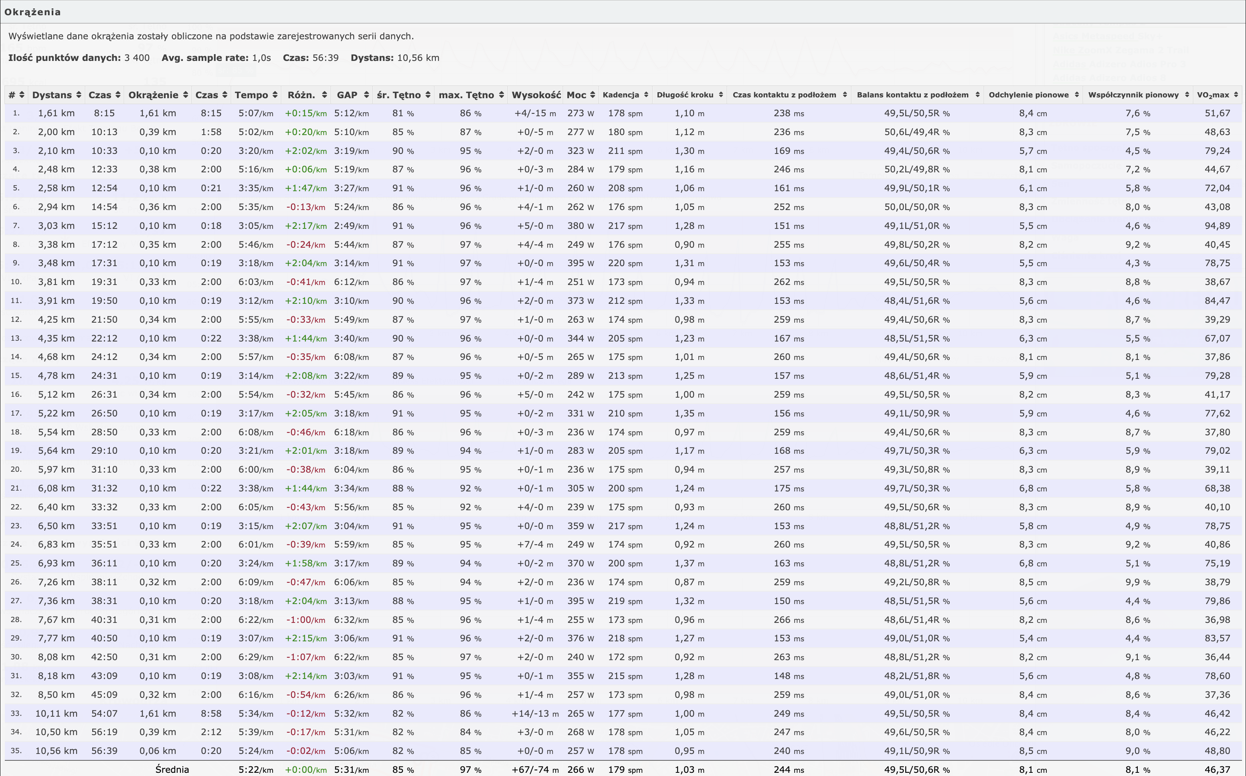Screen dimensions: 1246x776
Task: Click Odchylenie pionowe column header
Action: point(1028,95)
